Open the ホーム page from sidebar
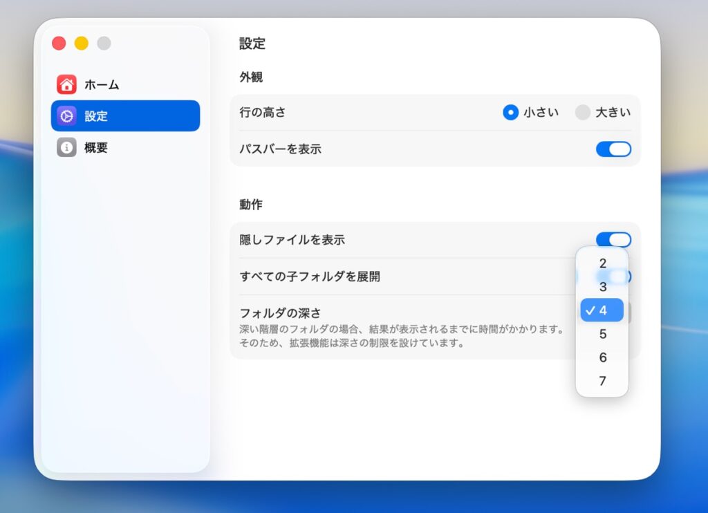 pyautogui.click(x=102, y=84)
